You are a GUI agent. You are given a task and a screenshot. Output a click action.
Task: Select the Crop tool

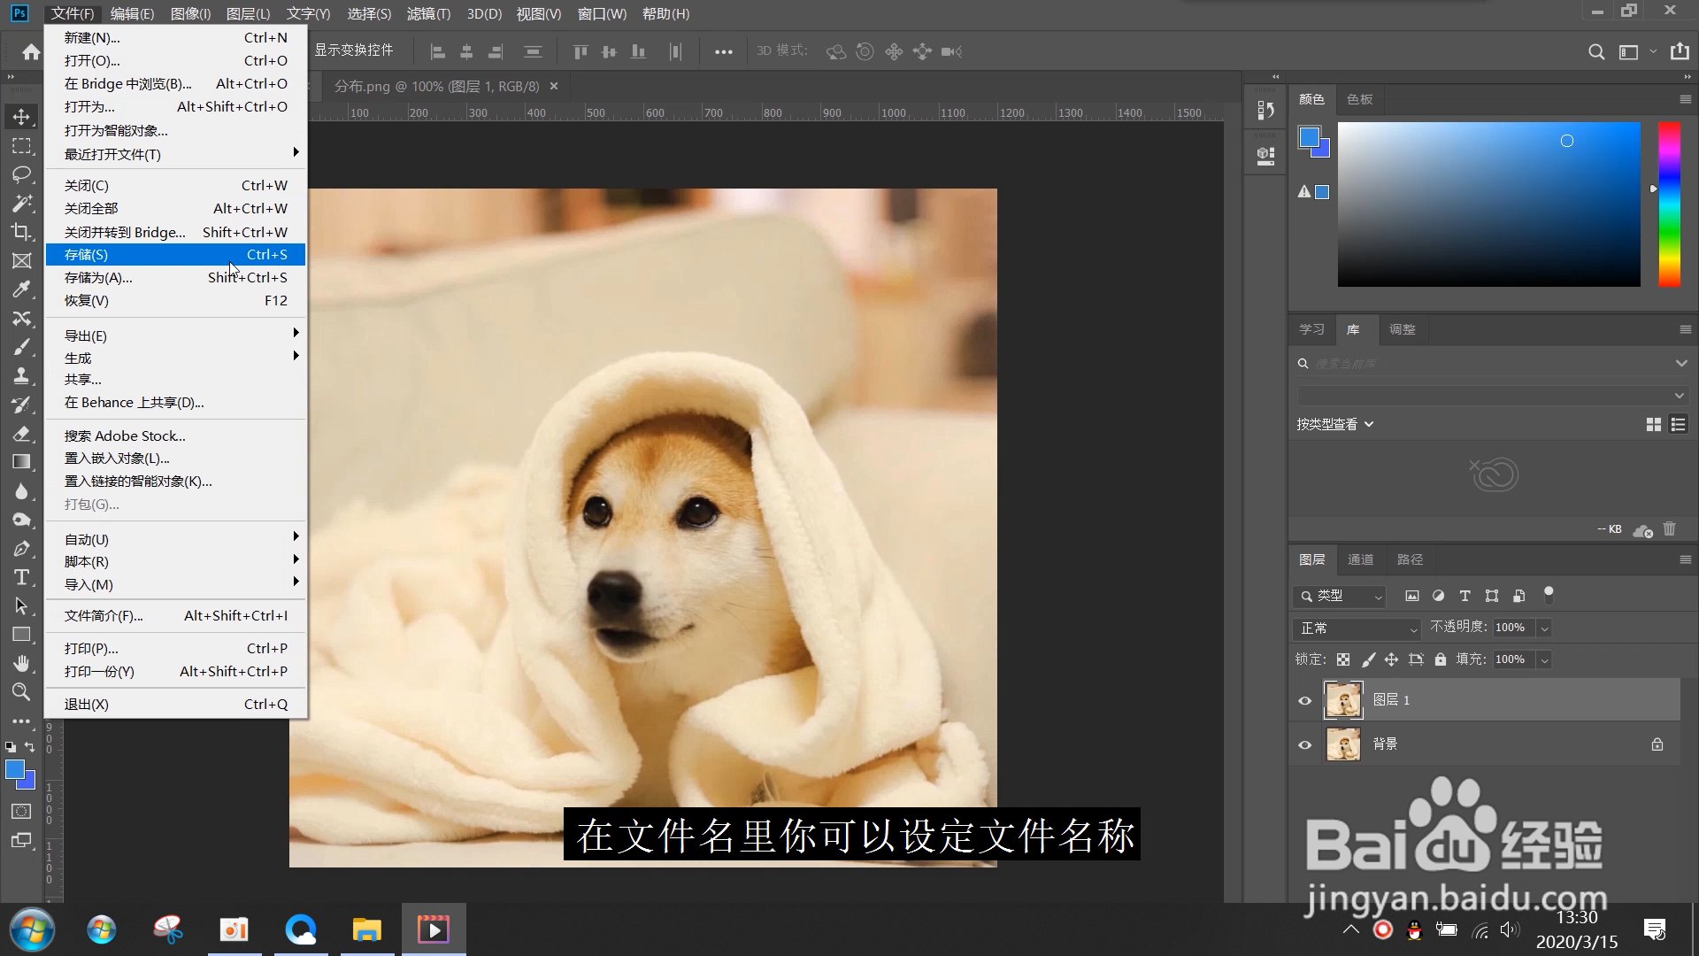click(21, 232)
